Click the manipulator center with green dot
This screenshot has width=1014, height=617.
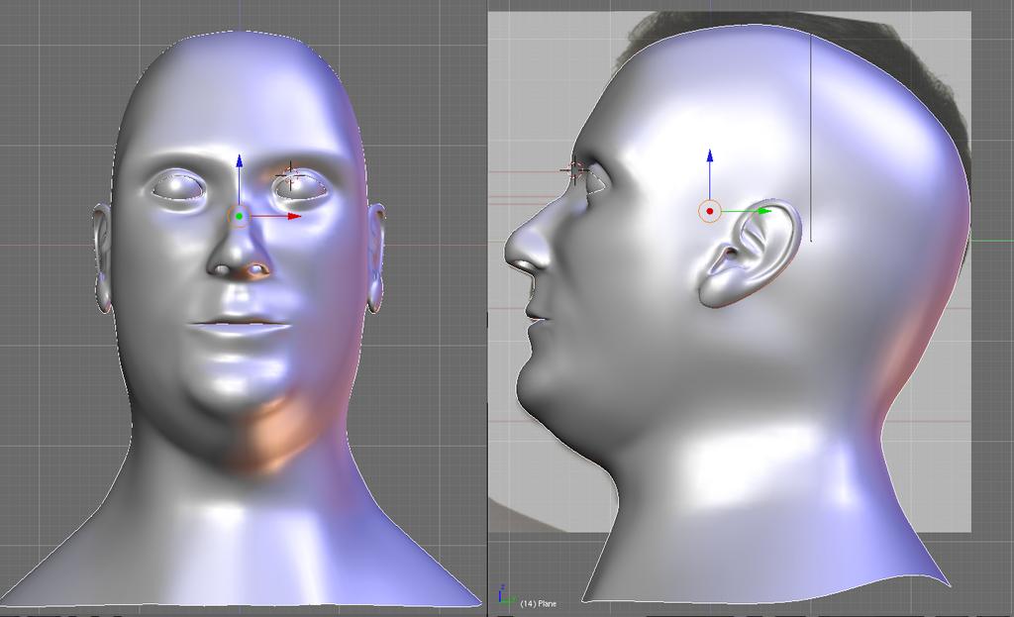tap(240, 216)
